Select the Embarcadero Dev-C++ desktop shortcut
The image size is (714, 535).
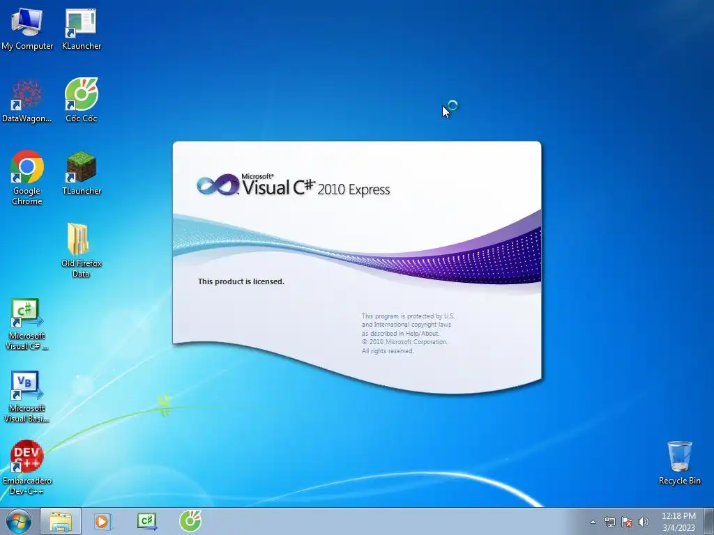pos(27,467)
